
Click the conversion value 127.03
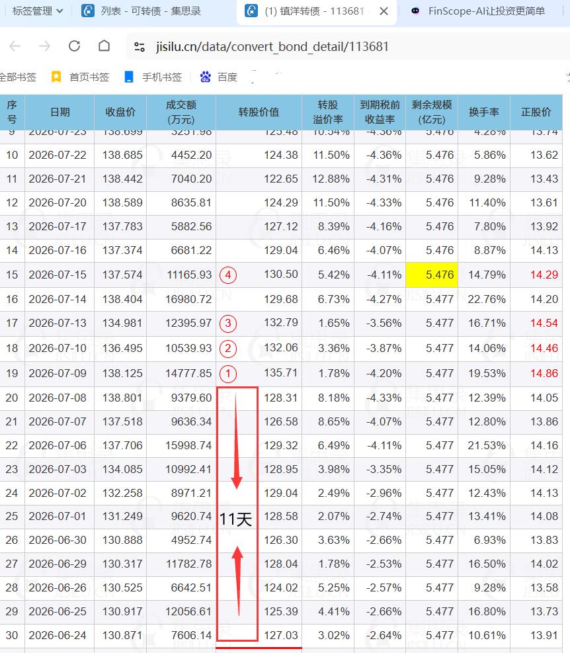click(281, 636)
